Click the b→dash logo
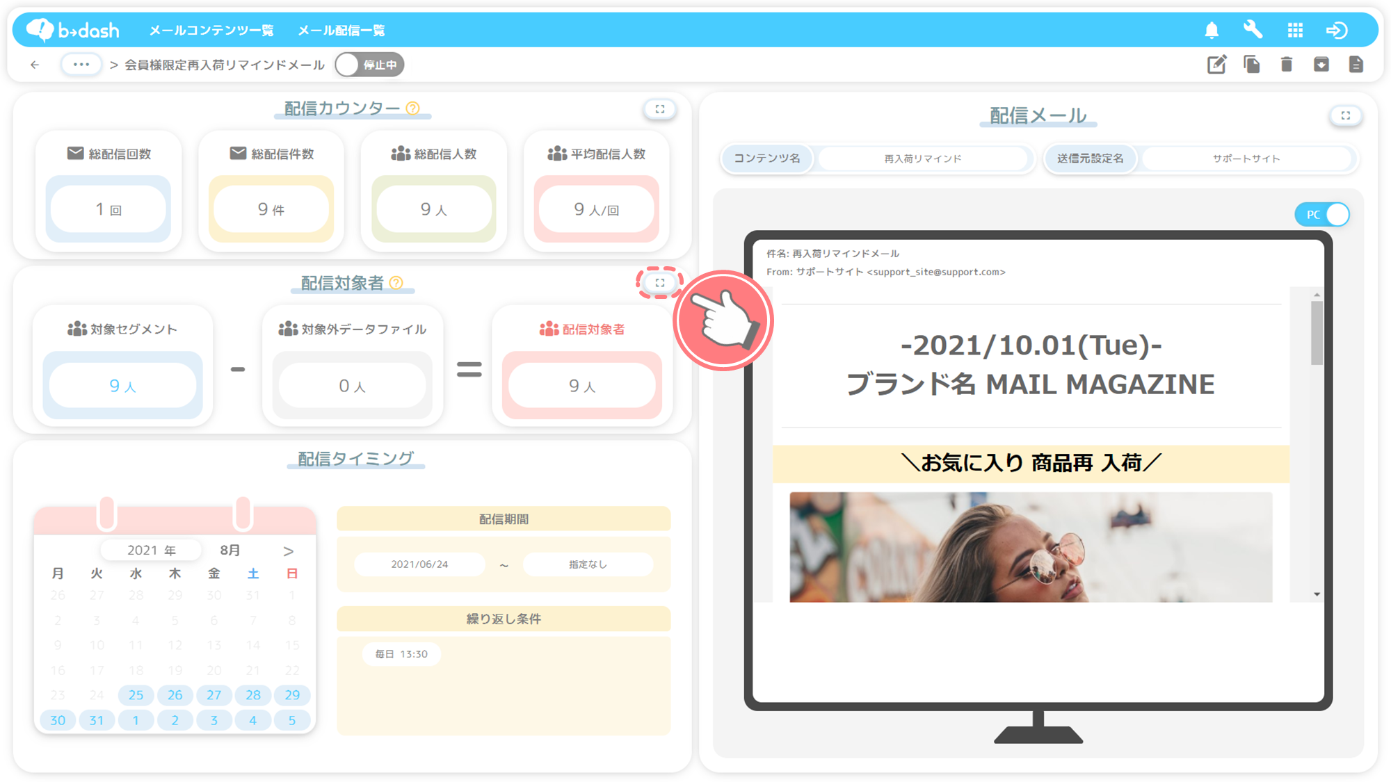The image size is (1391, 782). tap(72, 30)
